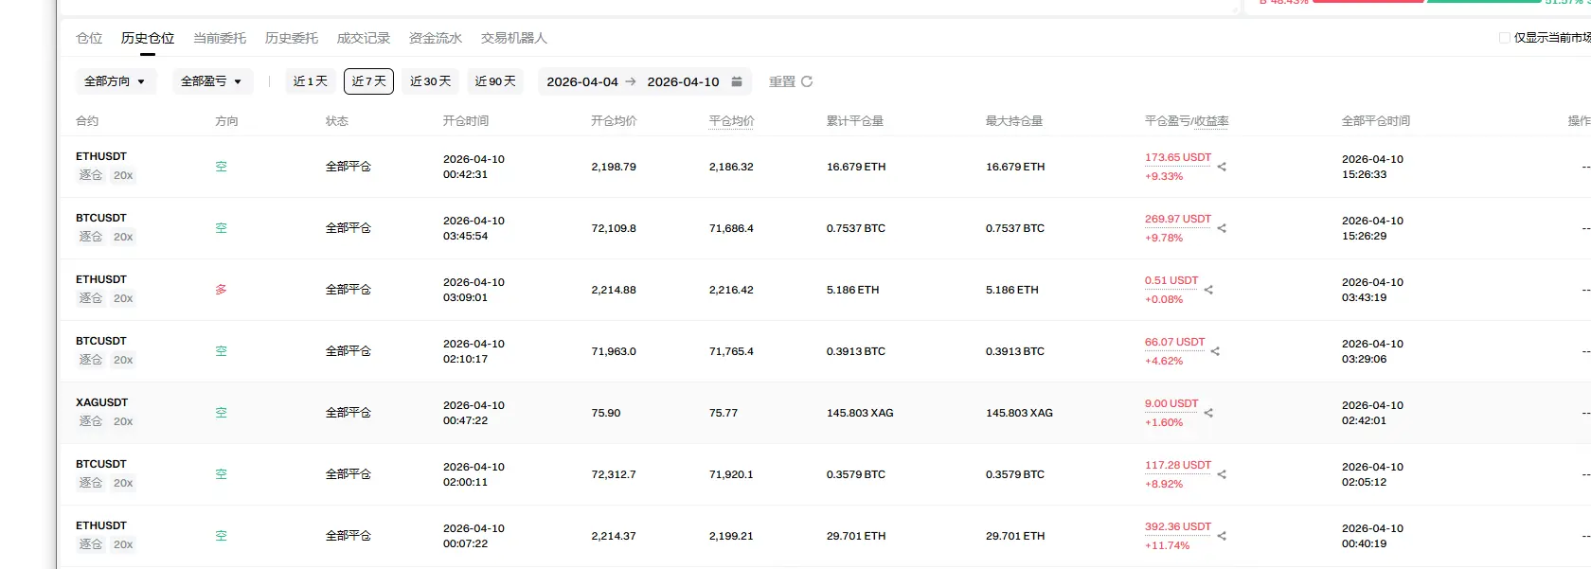The height and width of the screenshot is (569, 1591).
Task: Click the 累计平仓量 column header
Action: tap(855, 121)
